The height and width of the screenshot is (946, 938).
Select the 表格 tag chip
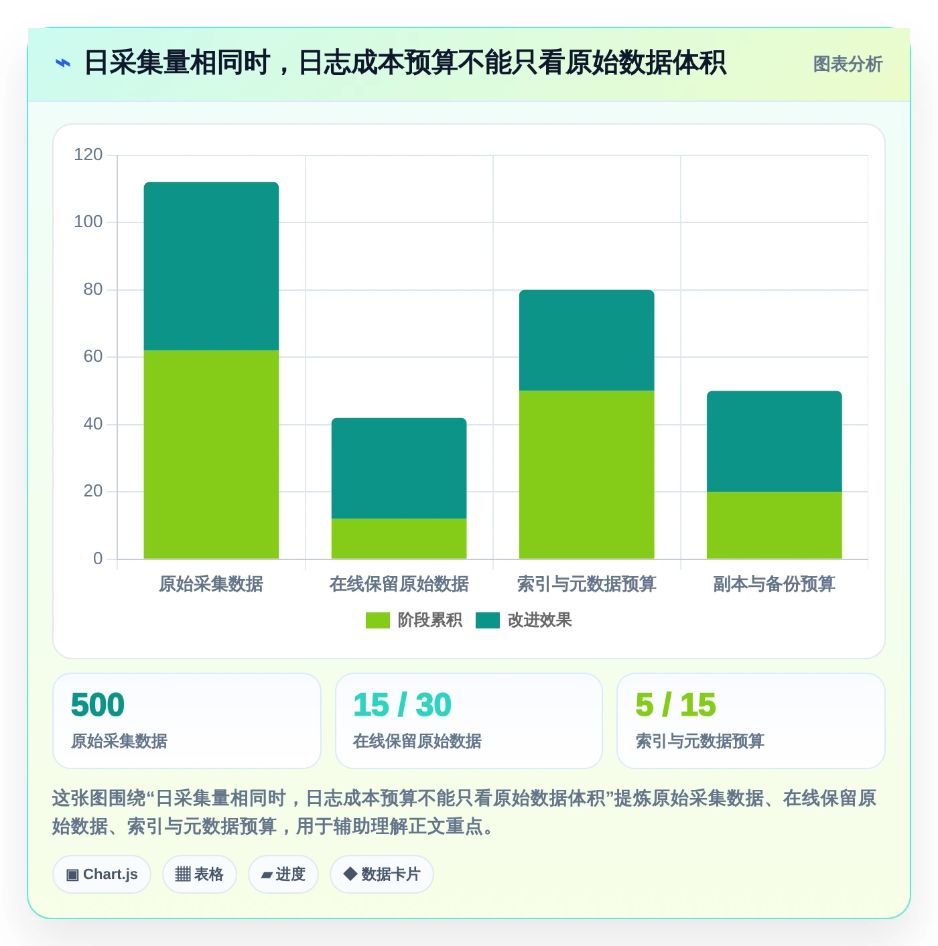point(200,874)
